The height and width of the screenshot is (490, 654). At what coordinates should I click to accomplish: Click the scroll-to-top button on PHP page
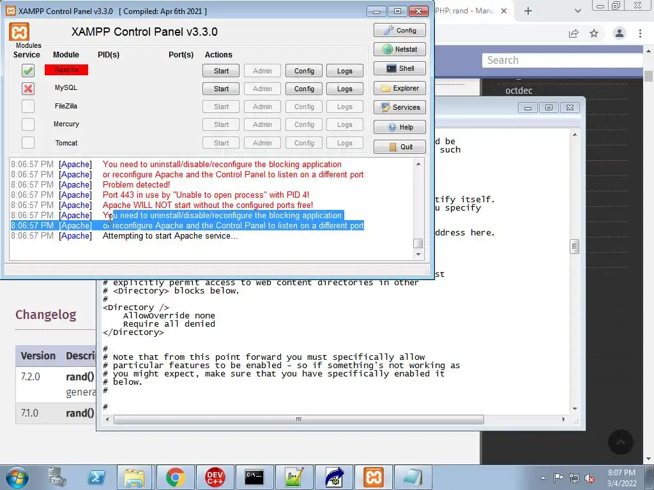click(x=620, y=442)
